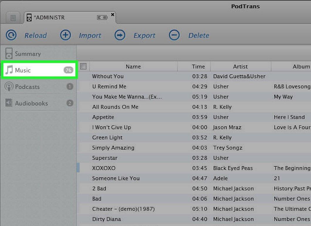
Task: Sort songs by Time column header
Action: (x=198, y=66)
